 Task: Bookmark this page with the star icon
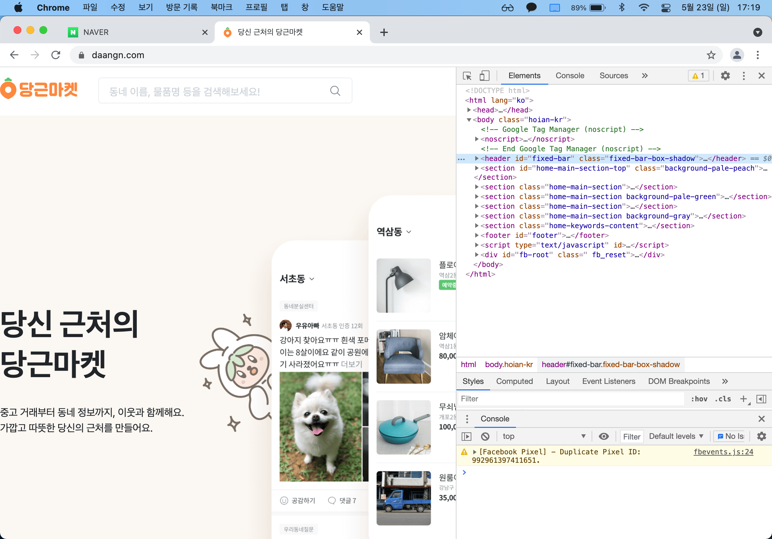coord(711,55)
